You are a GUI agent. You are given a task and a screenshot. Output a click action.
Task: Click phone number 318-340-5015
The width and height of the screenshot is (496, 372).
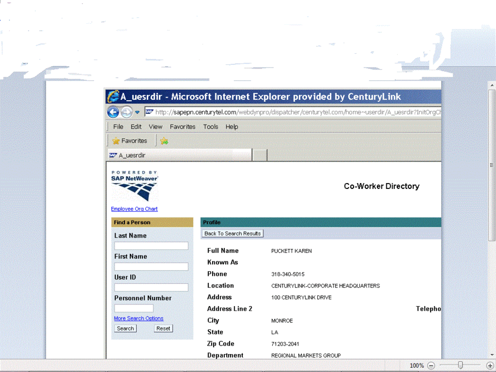coord(288,274)
